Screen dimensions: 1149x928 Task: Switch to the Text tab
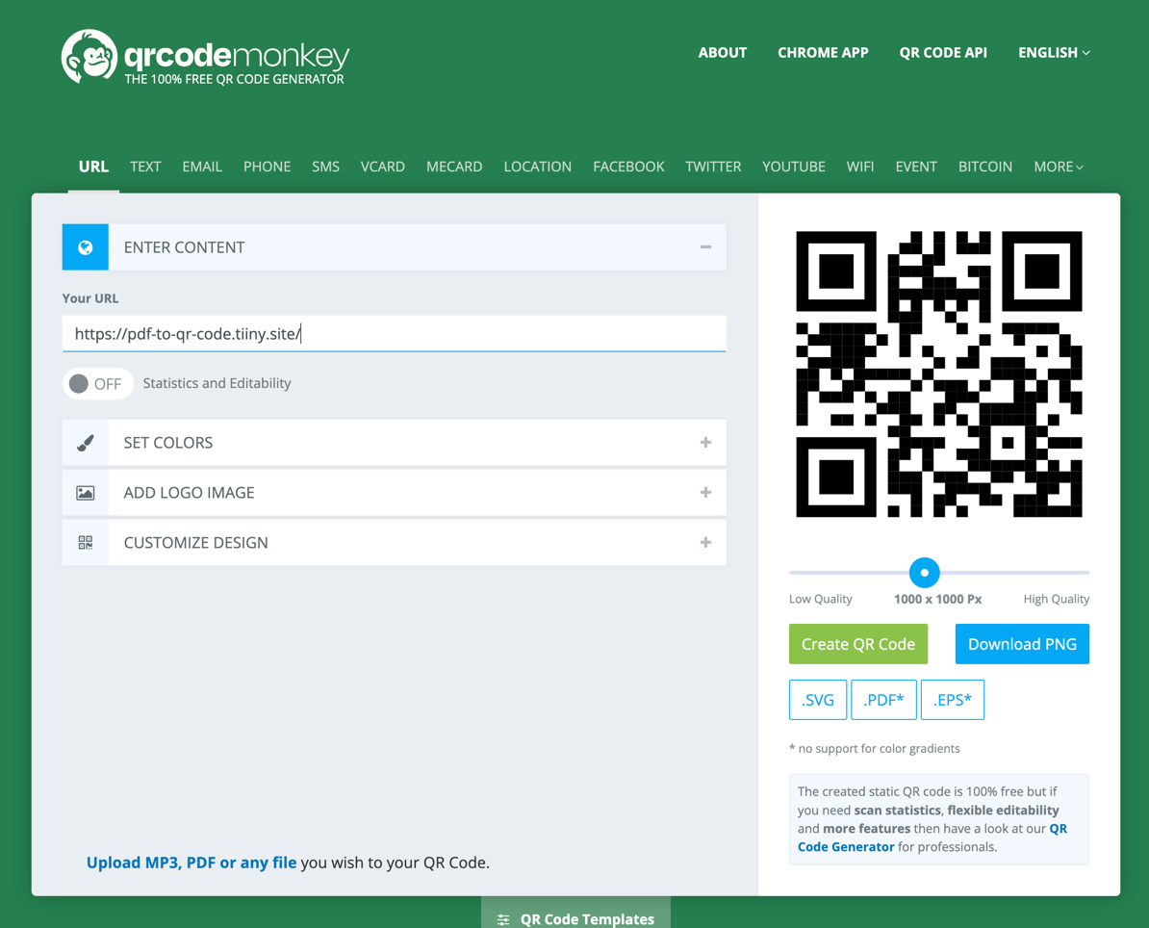coord(145,167)
